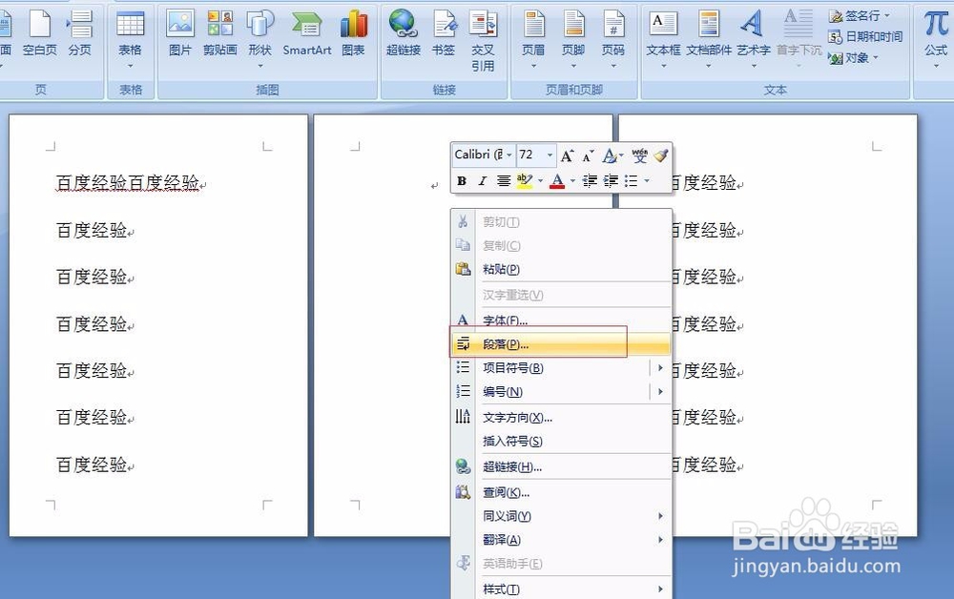Toggle bold on the mini toolbar

pyautogui.click(x=461, y=180)
